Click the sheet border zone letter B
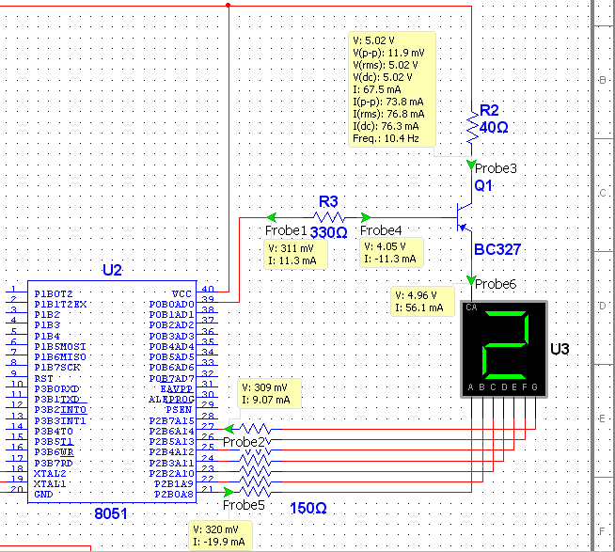Viewport: 615px width, 552px height. 603,80
